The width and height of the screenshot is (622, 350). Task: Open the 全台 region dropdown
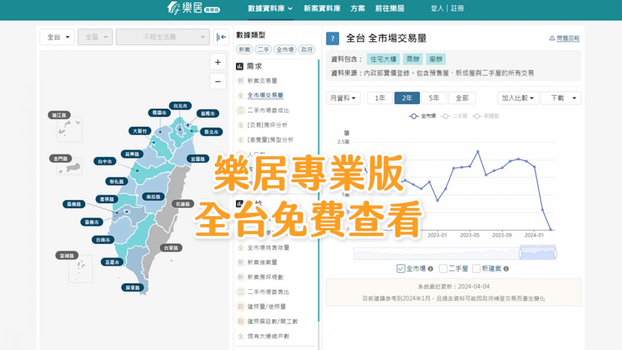tap(57, 37)
